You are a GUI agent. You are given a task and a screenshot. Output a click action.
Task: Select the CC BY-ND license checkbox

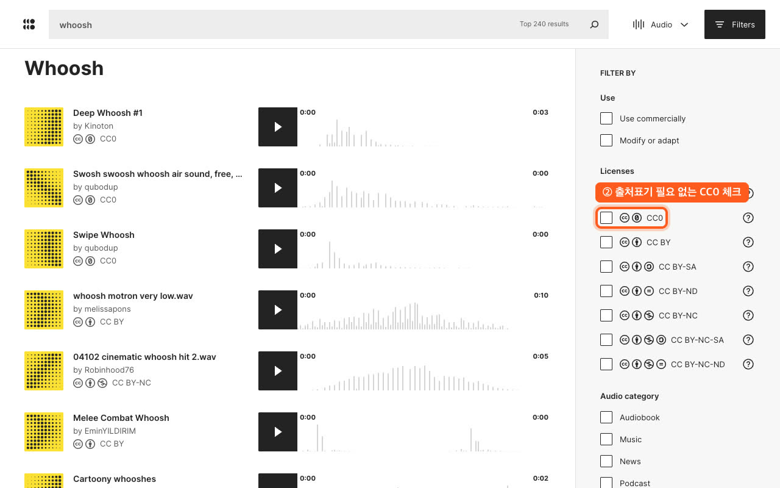click(606, 291)
